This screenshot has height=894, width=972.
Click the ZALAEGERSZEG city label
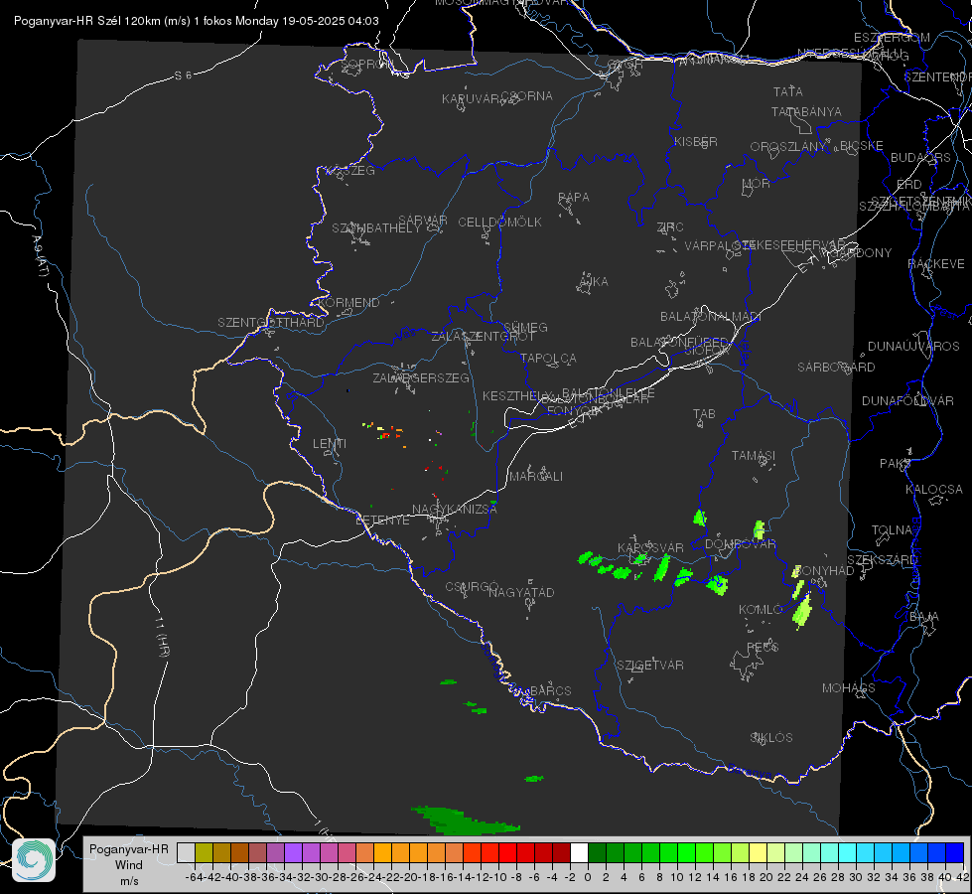point(421,377)
